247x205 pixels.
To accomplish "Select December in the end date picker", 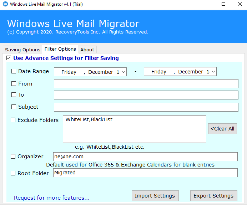I will coord(191,72).
